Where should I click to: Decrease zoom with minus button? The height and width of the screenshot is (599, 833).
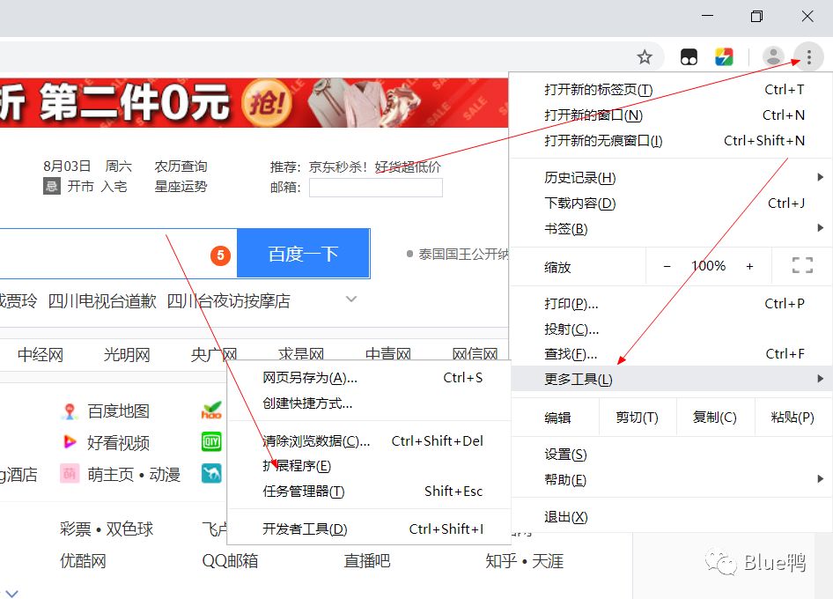pyautogui.click(x=667, y=266)
